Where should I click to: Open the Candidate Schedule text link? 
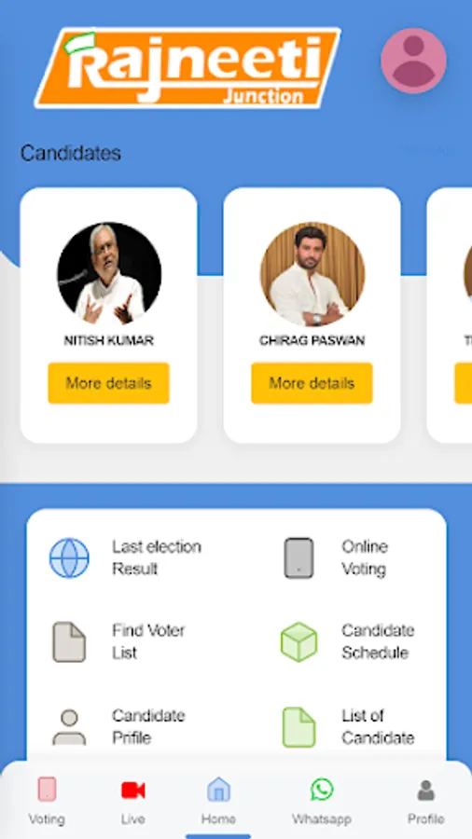coord(378,641)
